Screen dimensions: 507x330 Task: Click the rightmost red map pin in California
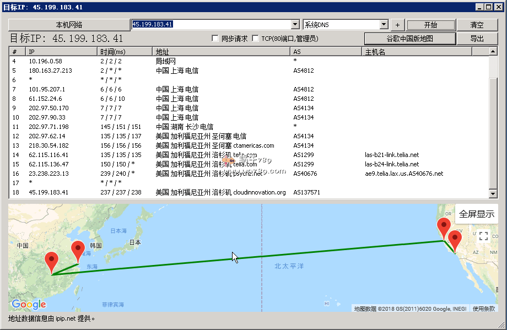pos(455,240)
